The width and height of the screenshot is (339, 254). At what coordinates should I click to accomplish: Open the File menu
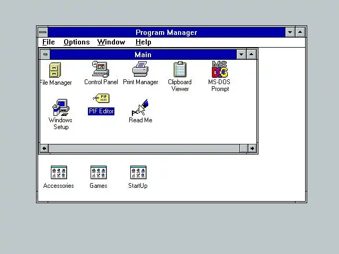(x=49, y=42)
